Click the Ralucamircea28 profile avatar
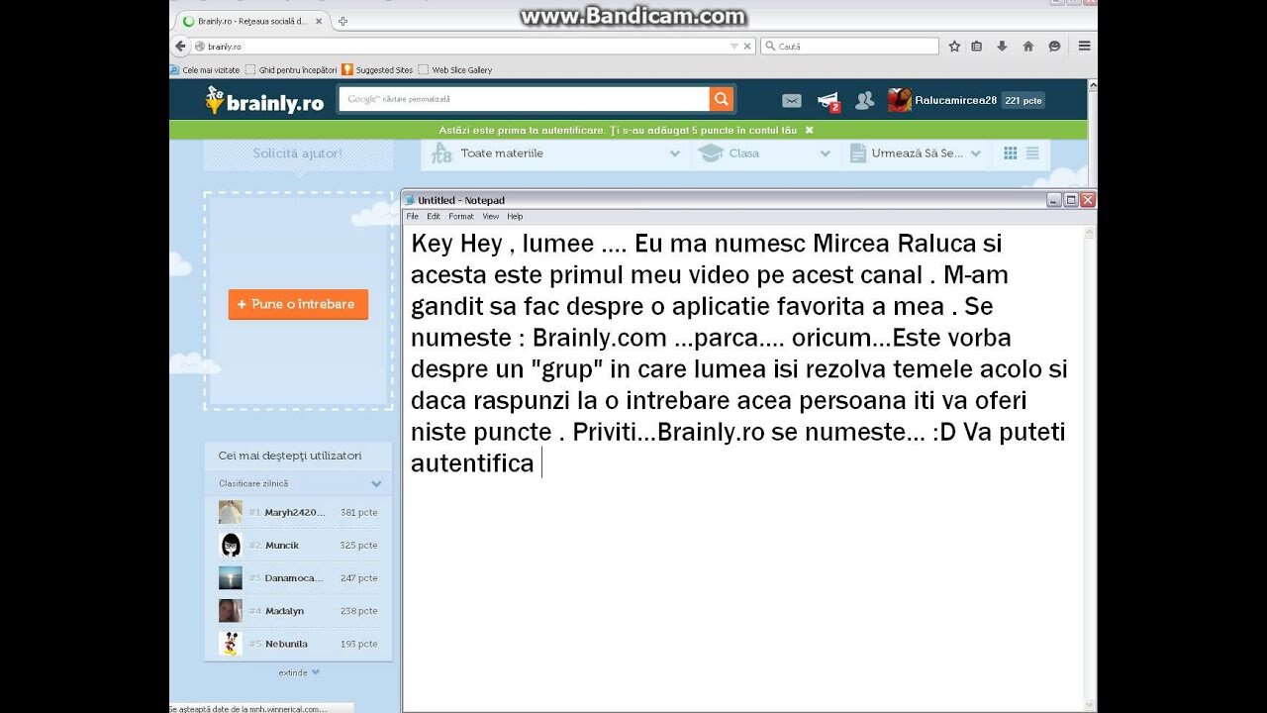The width and height of the screenshot is (1267, 713). (x=899, y=100)
